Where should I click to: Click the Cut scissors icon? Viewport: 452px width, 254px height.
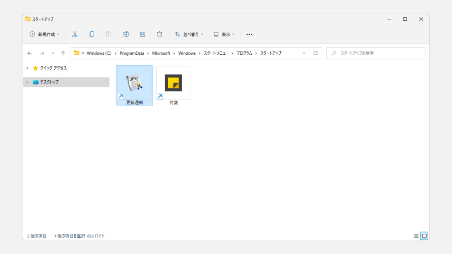(x=75, y=34)
